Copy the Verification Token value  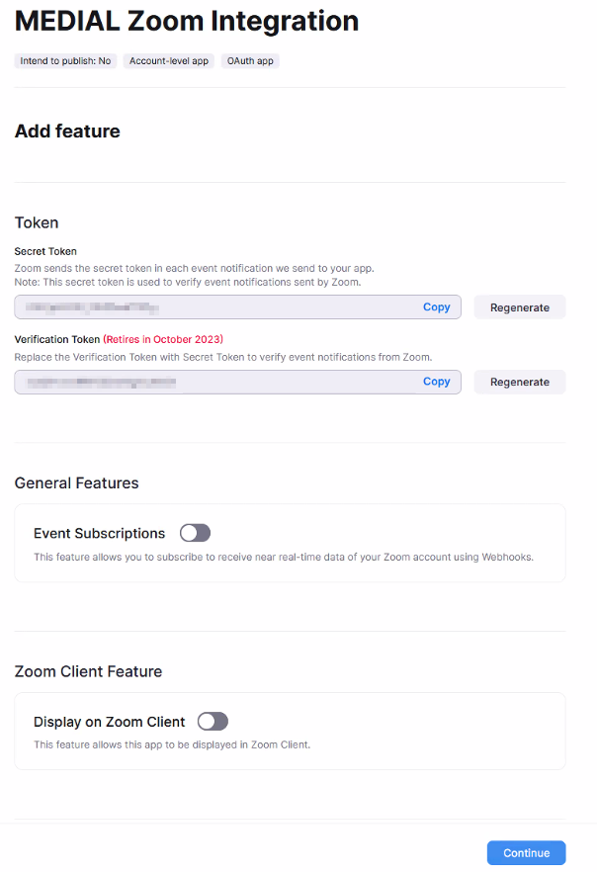click(436, 382)
